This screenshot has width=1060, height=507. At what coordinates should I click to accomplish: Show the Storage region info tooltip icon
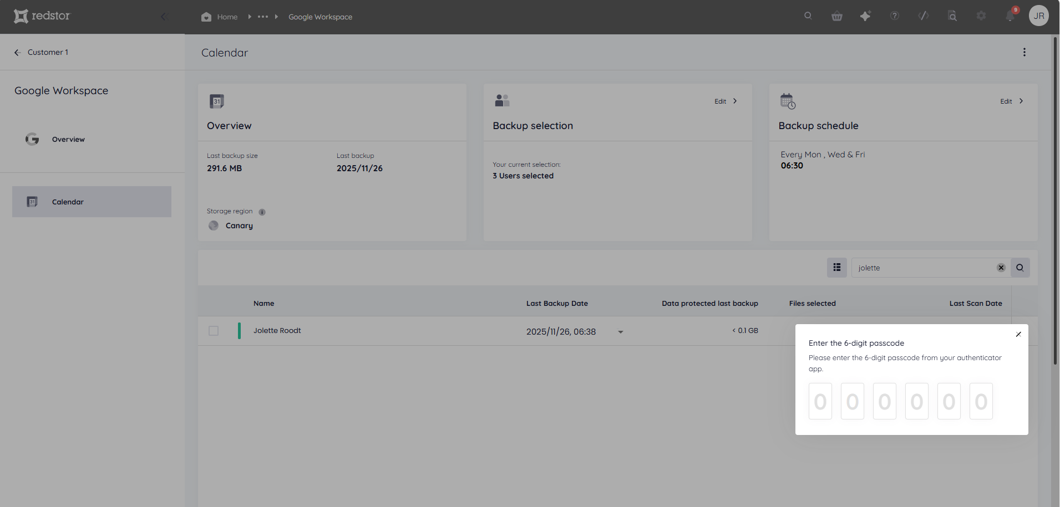pyautogui.click(x=262, y=212)
